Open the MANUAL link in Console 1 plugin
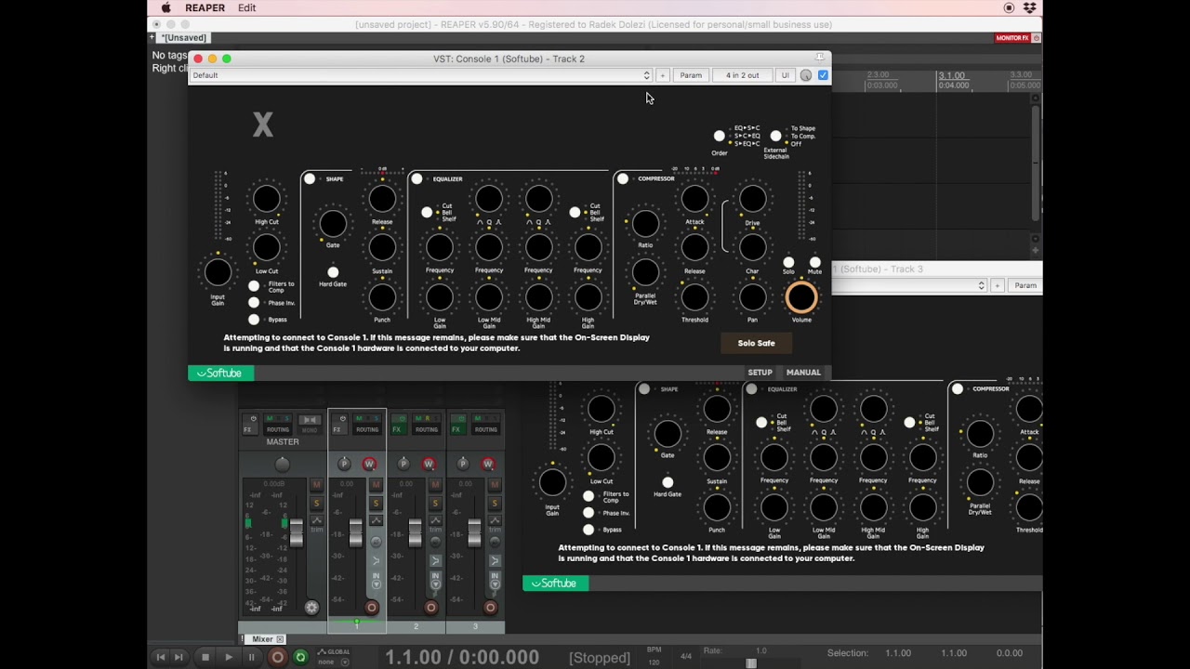 (x=803, y=373)
